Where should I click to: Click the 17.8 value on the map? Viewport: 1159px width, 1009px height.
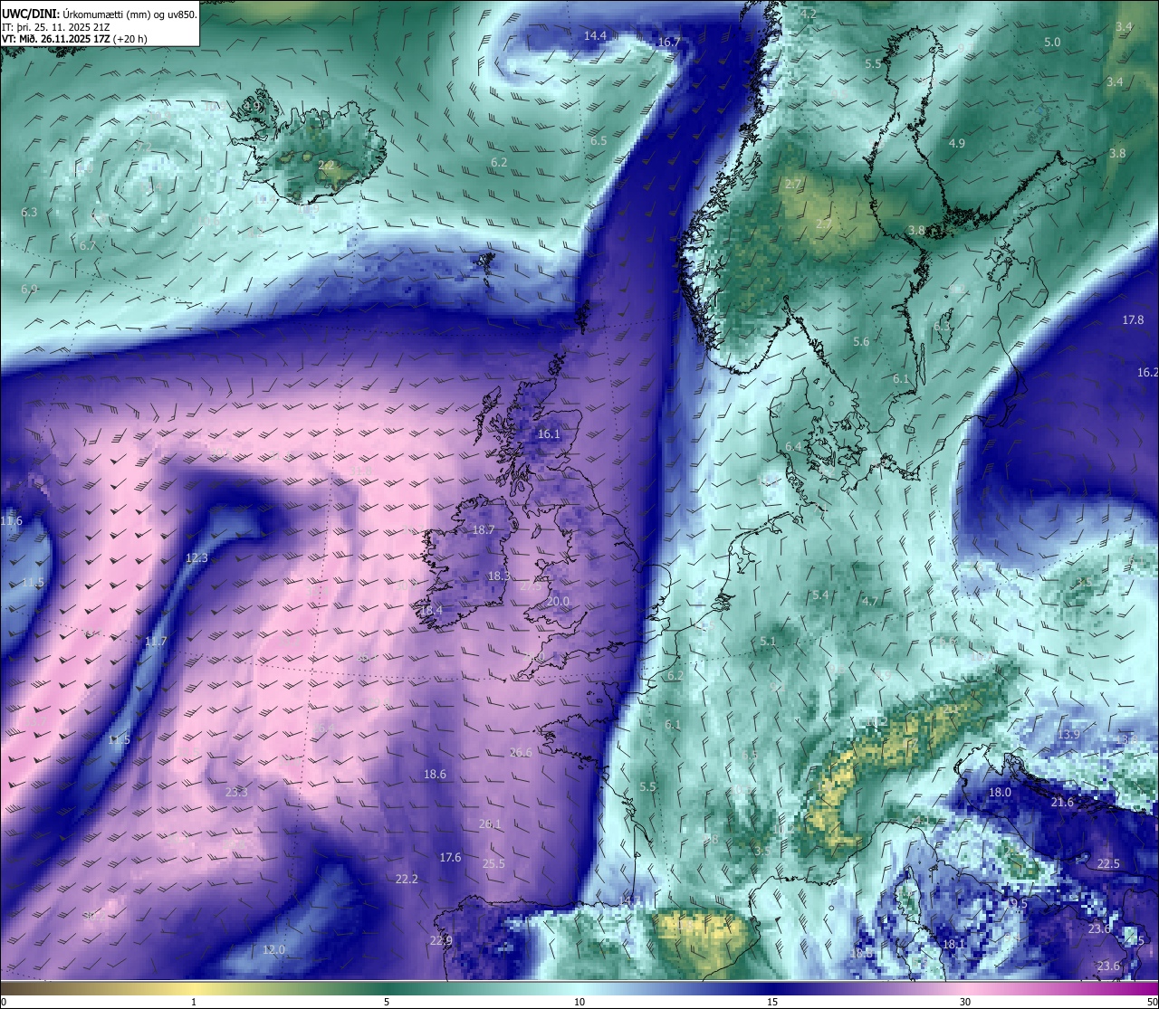1133,320
